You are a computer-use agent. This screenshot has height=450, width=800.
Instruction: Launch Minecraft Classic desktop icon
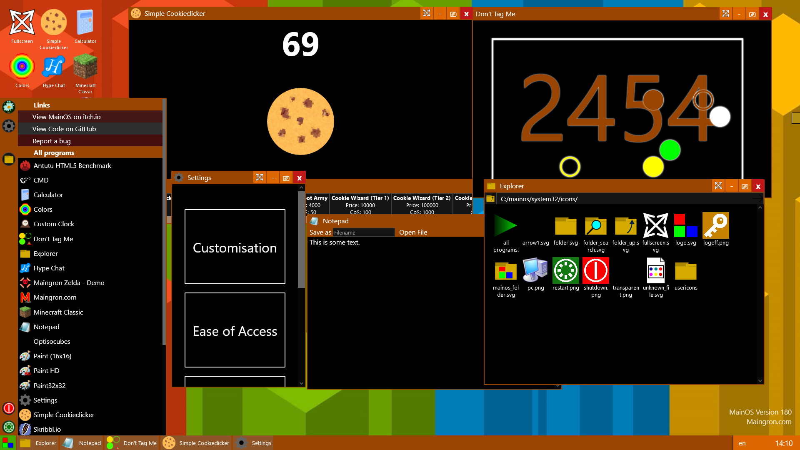[85, 67]
